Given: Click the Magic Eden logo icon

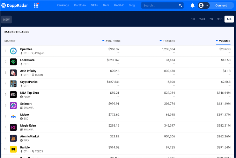Looking at the screenshot, I should tap(13, 127).
